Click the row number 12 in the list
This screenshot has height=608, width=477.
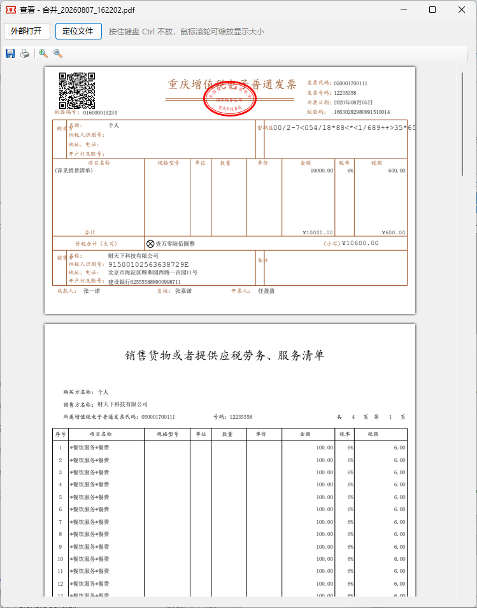tap(61, 584)
